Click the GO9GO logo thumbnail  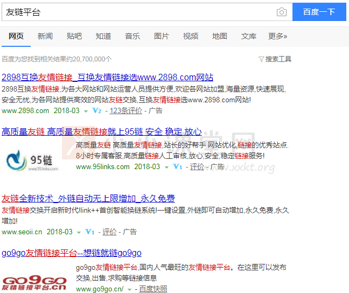click(34, 283)
